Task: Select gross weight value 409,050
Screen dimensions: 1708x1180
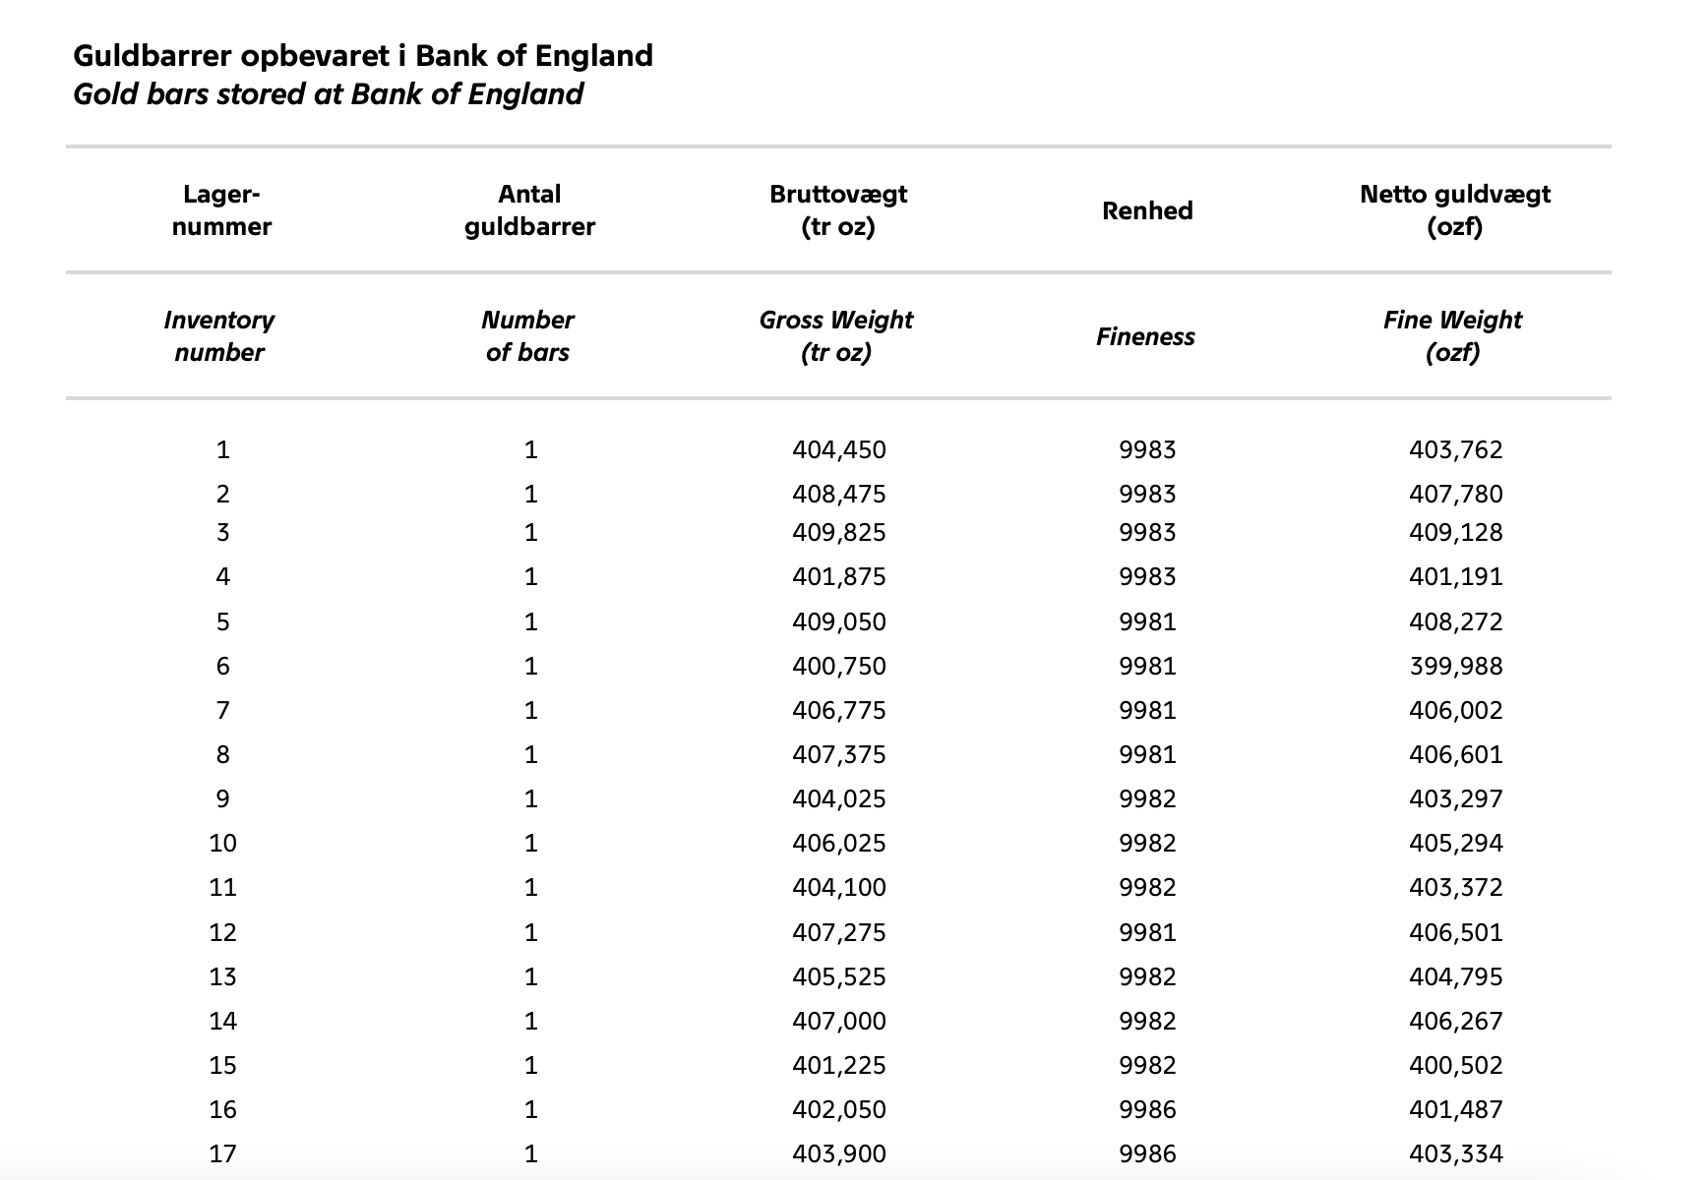Action: point(839,622)
